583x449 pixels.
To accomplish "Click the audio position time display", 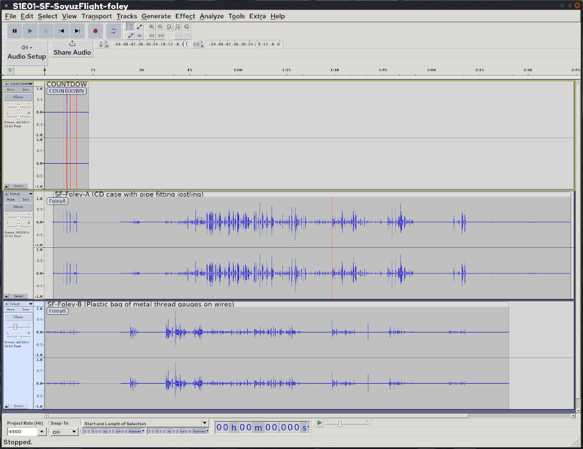I will [x=262, y=427].
